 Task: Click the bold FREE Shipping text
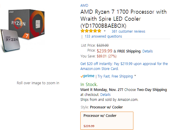(129, 51)
